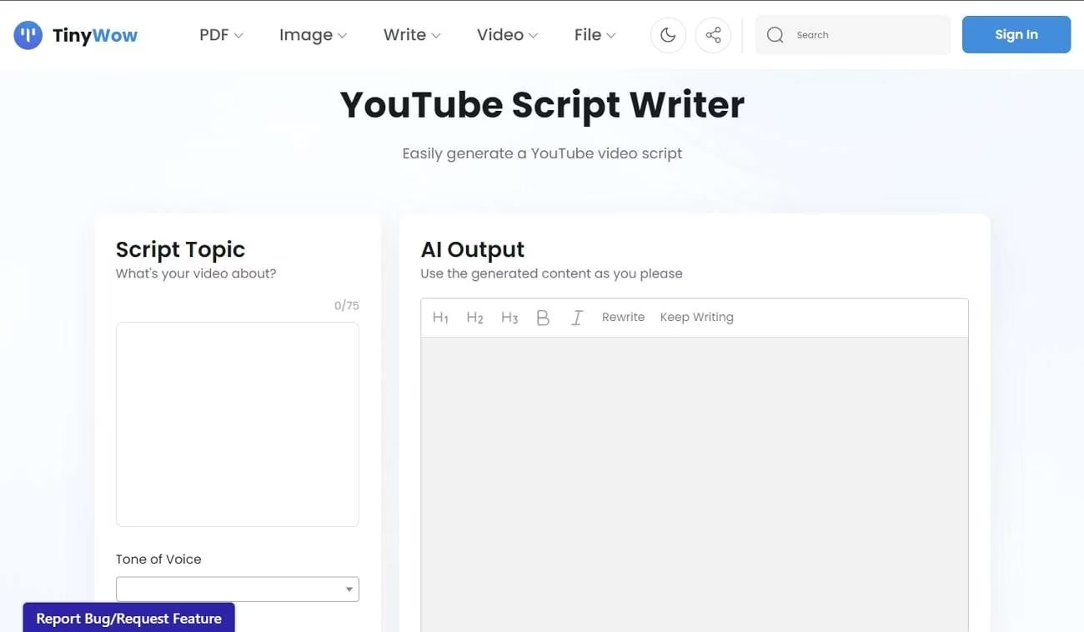Expand the Image tools menu
The width and height of the screenshot is (1084, 632).
click(313, 35)
